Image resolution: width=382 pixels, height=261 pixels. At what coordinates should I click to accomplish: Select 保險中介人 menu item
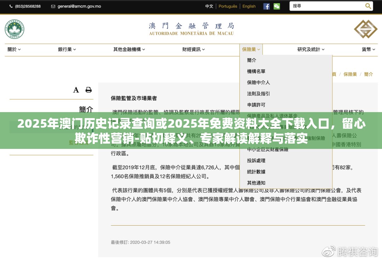coord(259,83)
